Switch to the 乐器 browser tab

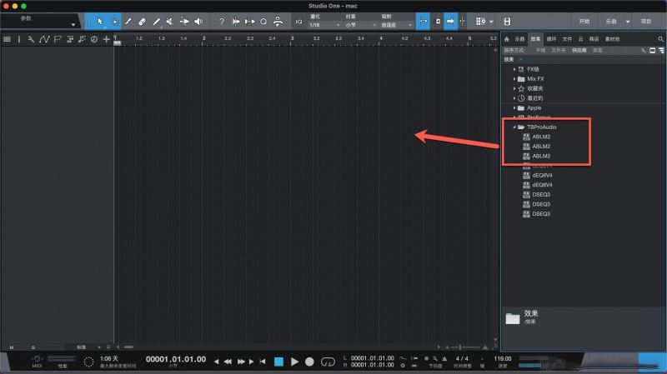pyautogui.click(x=519, y=39)
